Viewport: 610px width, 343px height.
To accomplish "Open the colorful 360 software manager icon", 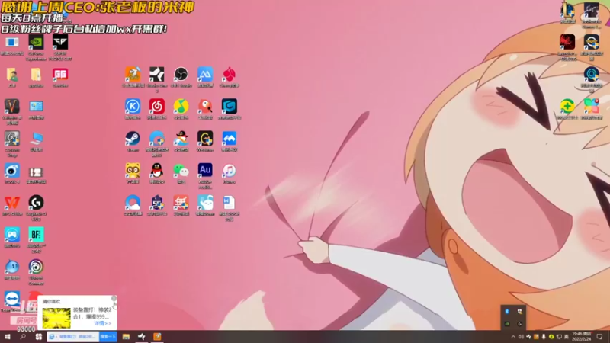I will [592, 107].
